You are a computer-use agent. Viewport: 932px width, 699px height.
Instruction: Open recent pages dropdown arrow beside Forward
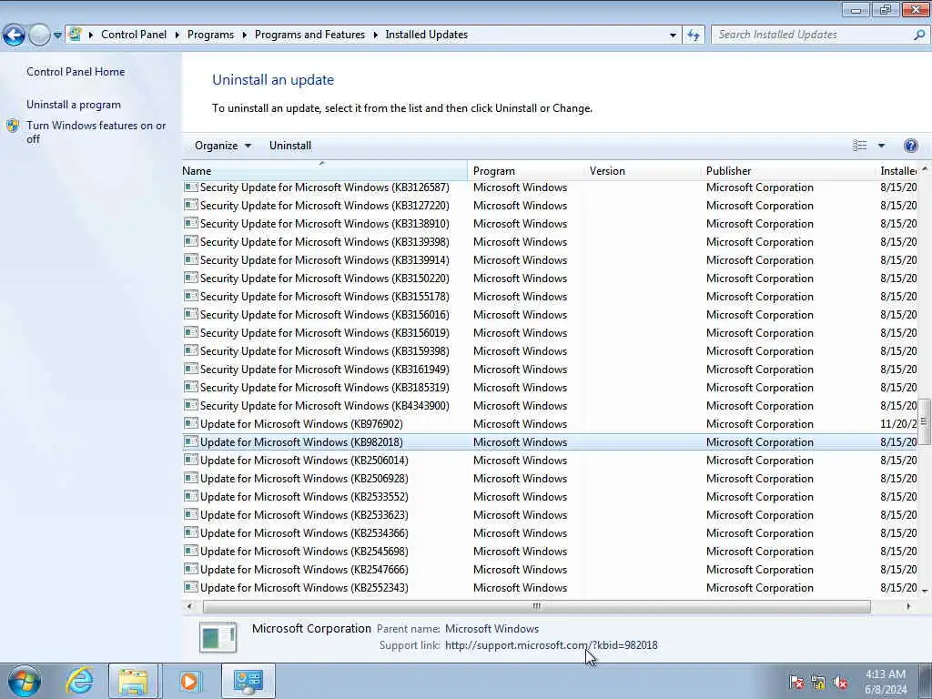pos(57,35)
